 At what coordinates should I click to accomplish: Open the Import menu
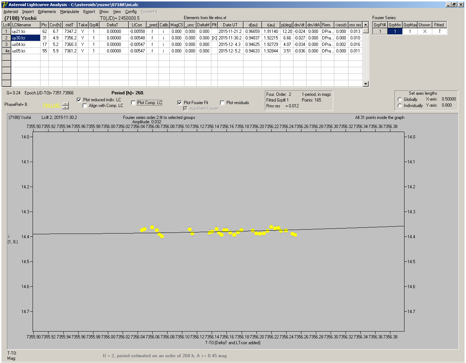pos(28,12)
